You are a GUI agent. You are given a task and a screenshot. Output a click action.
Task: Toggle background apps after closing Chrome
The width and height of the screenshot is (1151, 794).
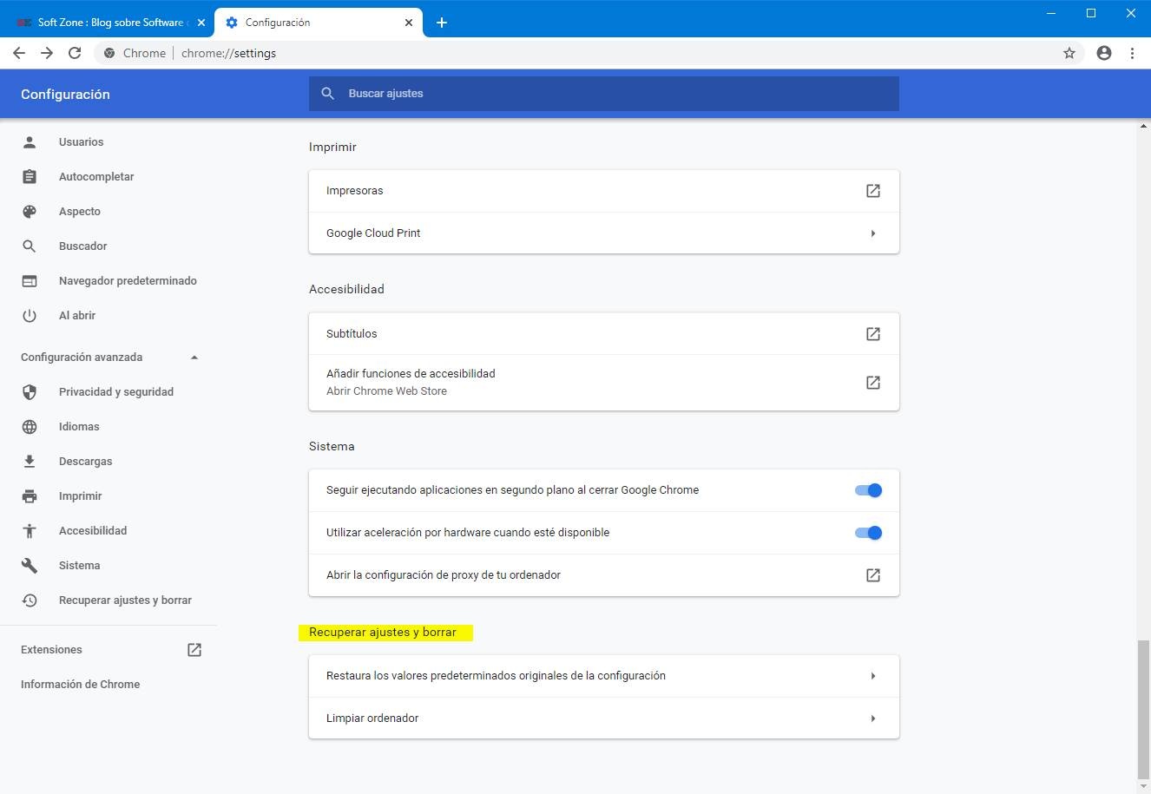point(868,490)
